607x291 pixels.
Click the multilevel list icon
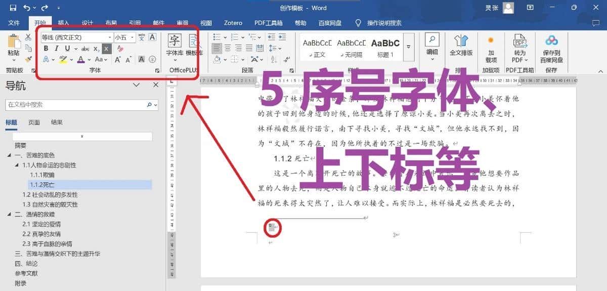pos(251,37)
